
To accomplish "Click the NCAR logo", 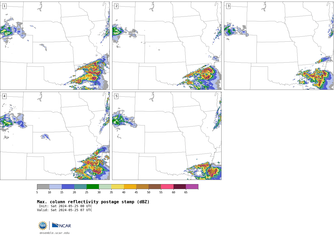I will click(x=61, y=225).
